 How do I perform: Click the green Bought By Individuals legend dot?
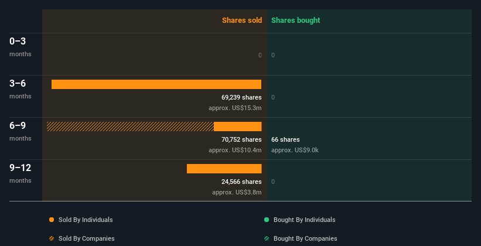pos(267,220)
